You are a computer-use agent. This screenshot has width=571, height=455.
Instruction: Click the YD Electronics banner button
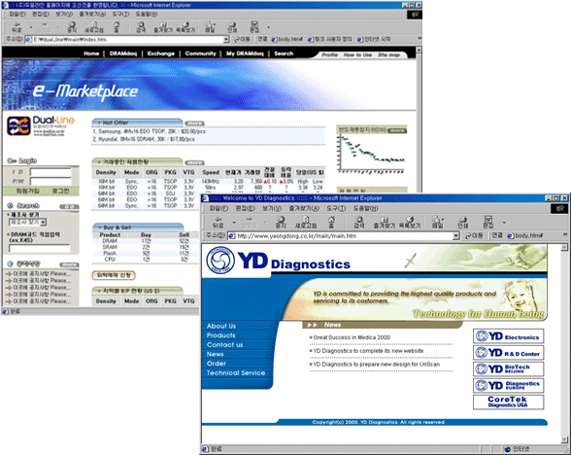(x=509, y=336)
